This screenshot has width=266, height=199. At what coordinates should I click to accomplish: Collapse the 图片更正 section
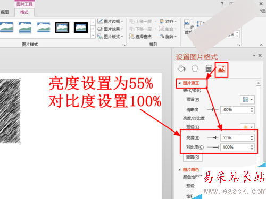point(179,83)
